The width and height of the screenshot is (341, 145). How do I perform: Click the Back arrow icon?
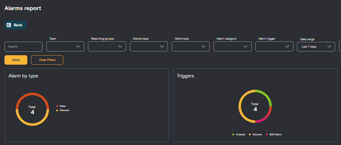9,25
